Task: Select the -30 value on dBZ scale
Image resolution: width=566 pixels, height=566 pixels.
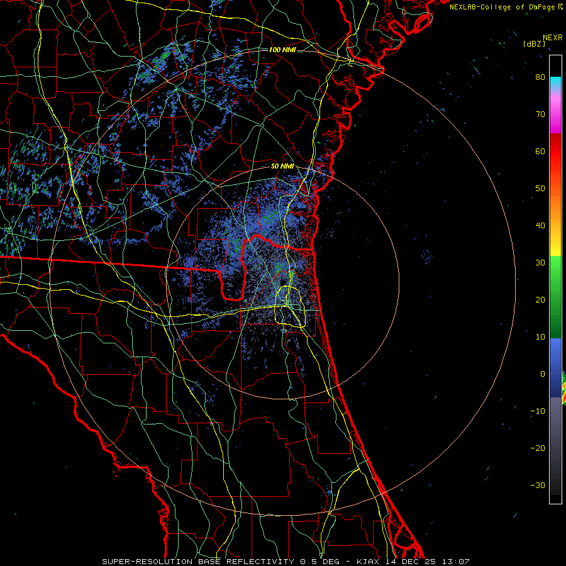Action: (538, 485)
